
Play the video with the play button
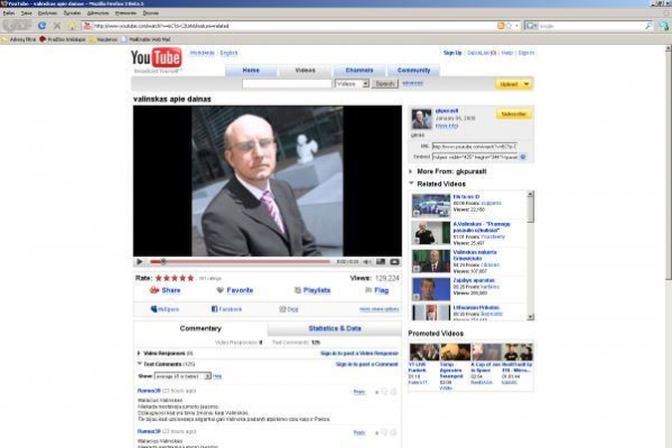(x=139, y=262)
